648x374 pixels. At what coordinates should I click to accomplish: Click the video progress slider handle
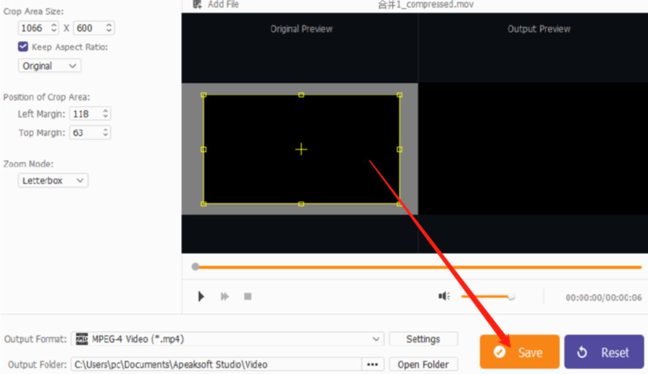[x=195, y=266]
